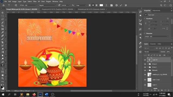
Task: Open Create warped text option
Action: tap(106, 5)
